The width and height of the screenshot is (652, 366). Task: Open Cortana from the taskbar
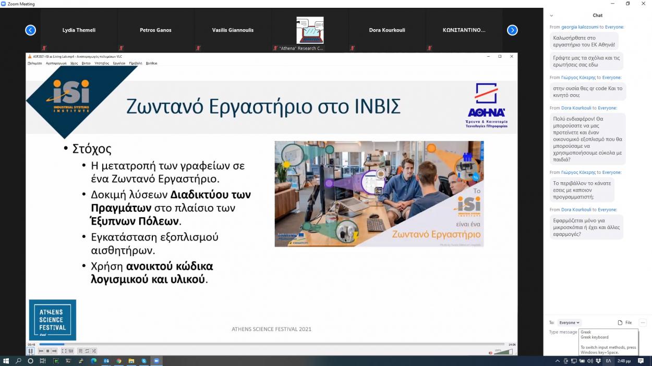pos(31,361)
